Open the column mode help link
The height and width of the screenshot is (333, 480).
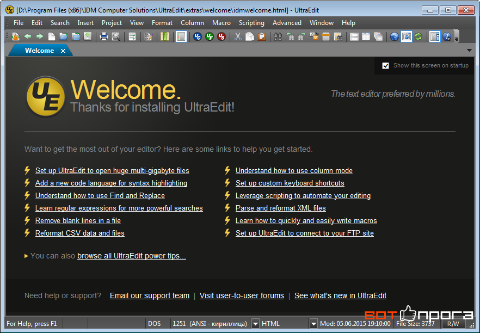294,171
